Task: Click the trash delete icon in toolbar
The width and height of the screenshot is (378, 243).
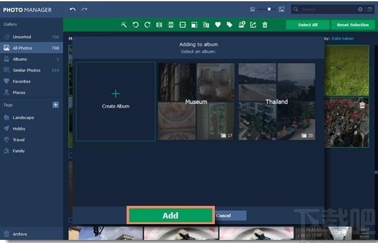Action: (x=265, y=25)
